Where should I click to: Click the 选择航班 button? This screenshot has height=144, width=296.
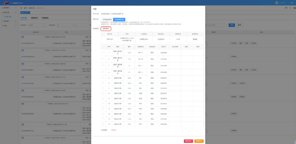[x=106, y=29]
